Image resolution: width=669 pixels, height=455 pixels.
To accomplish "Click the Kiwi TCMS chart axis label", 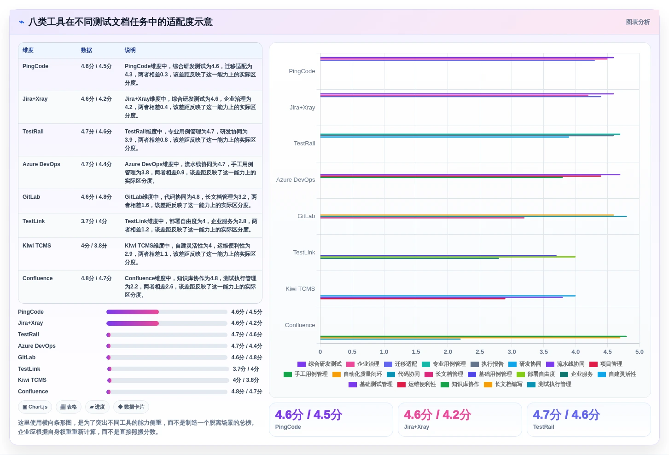I will 300,289.
